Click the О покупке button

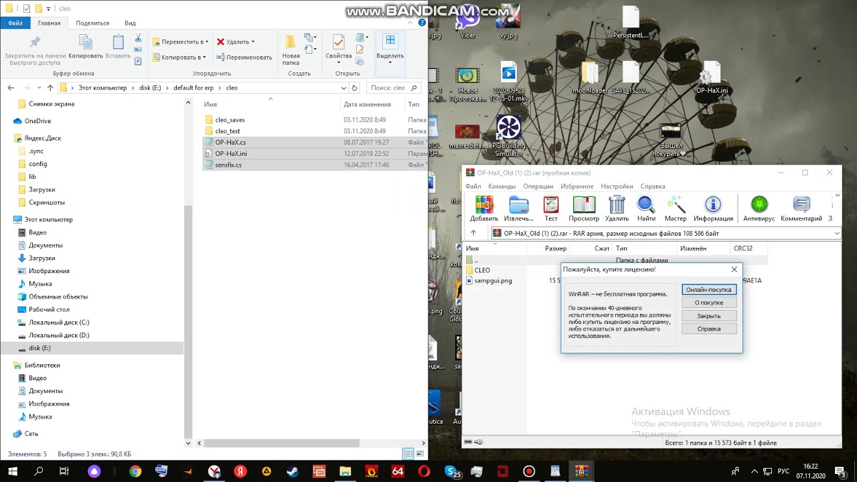pyautogui.click(x=709, y=303)
